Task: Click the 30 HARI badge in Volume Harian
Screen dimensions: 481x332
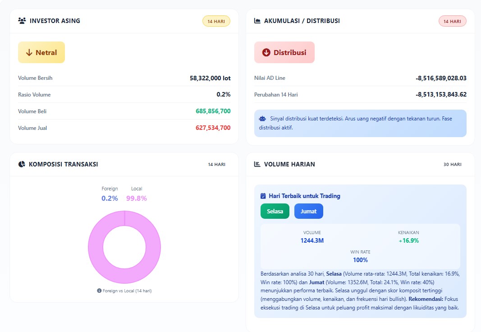Action: click(452, 165)
